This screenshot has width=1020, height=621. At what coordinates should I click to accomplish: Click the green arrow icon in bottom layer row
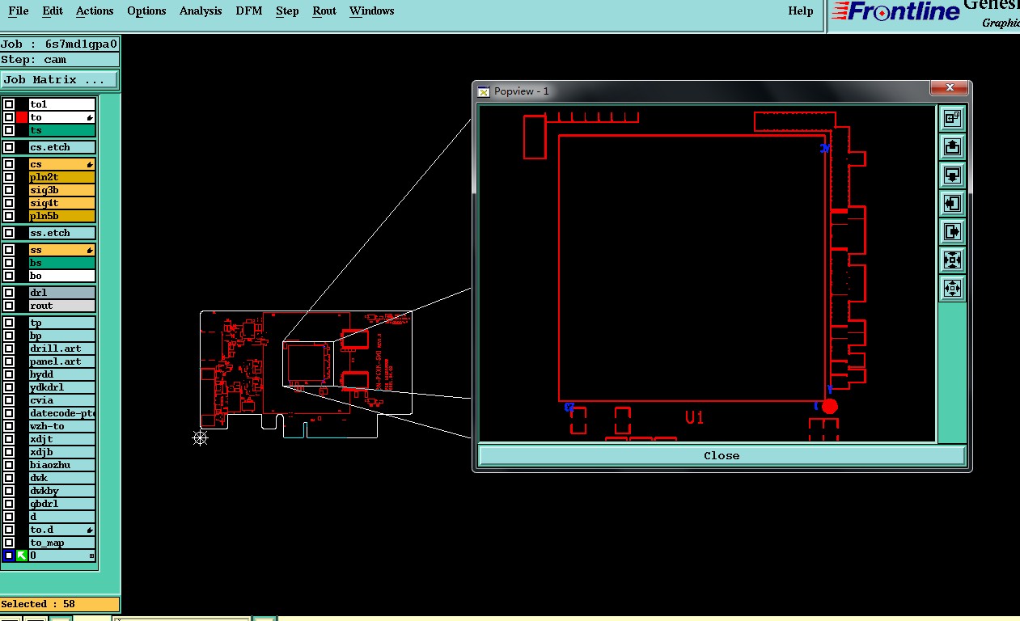[22, 556]
